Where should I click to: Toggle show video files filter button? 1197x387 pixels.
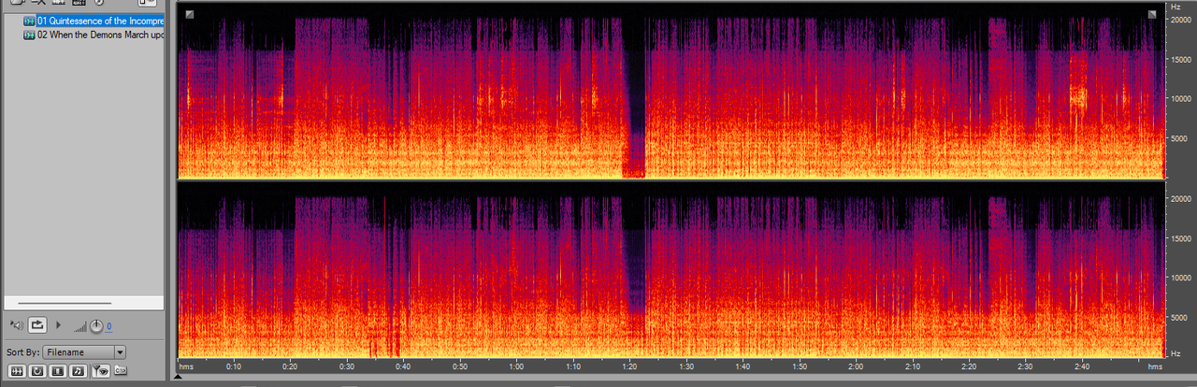[57, 371]
